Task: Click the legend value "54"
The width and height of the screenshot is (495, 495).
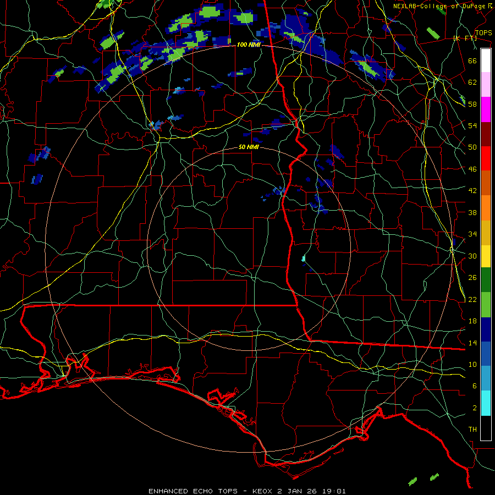Action: (x=472, y=125)
